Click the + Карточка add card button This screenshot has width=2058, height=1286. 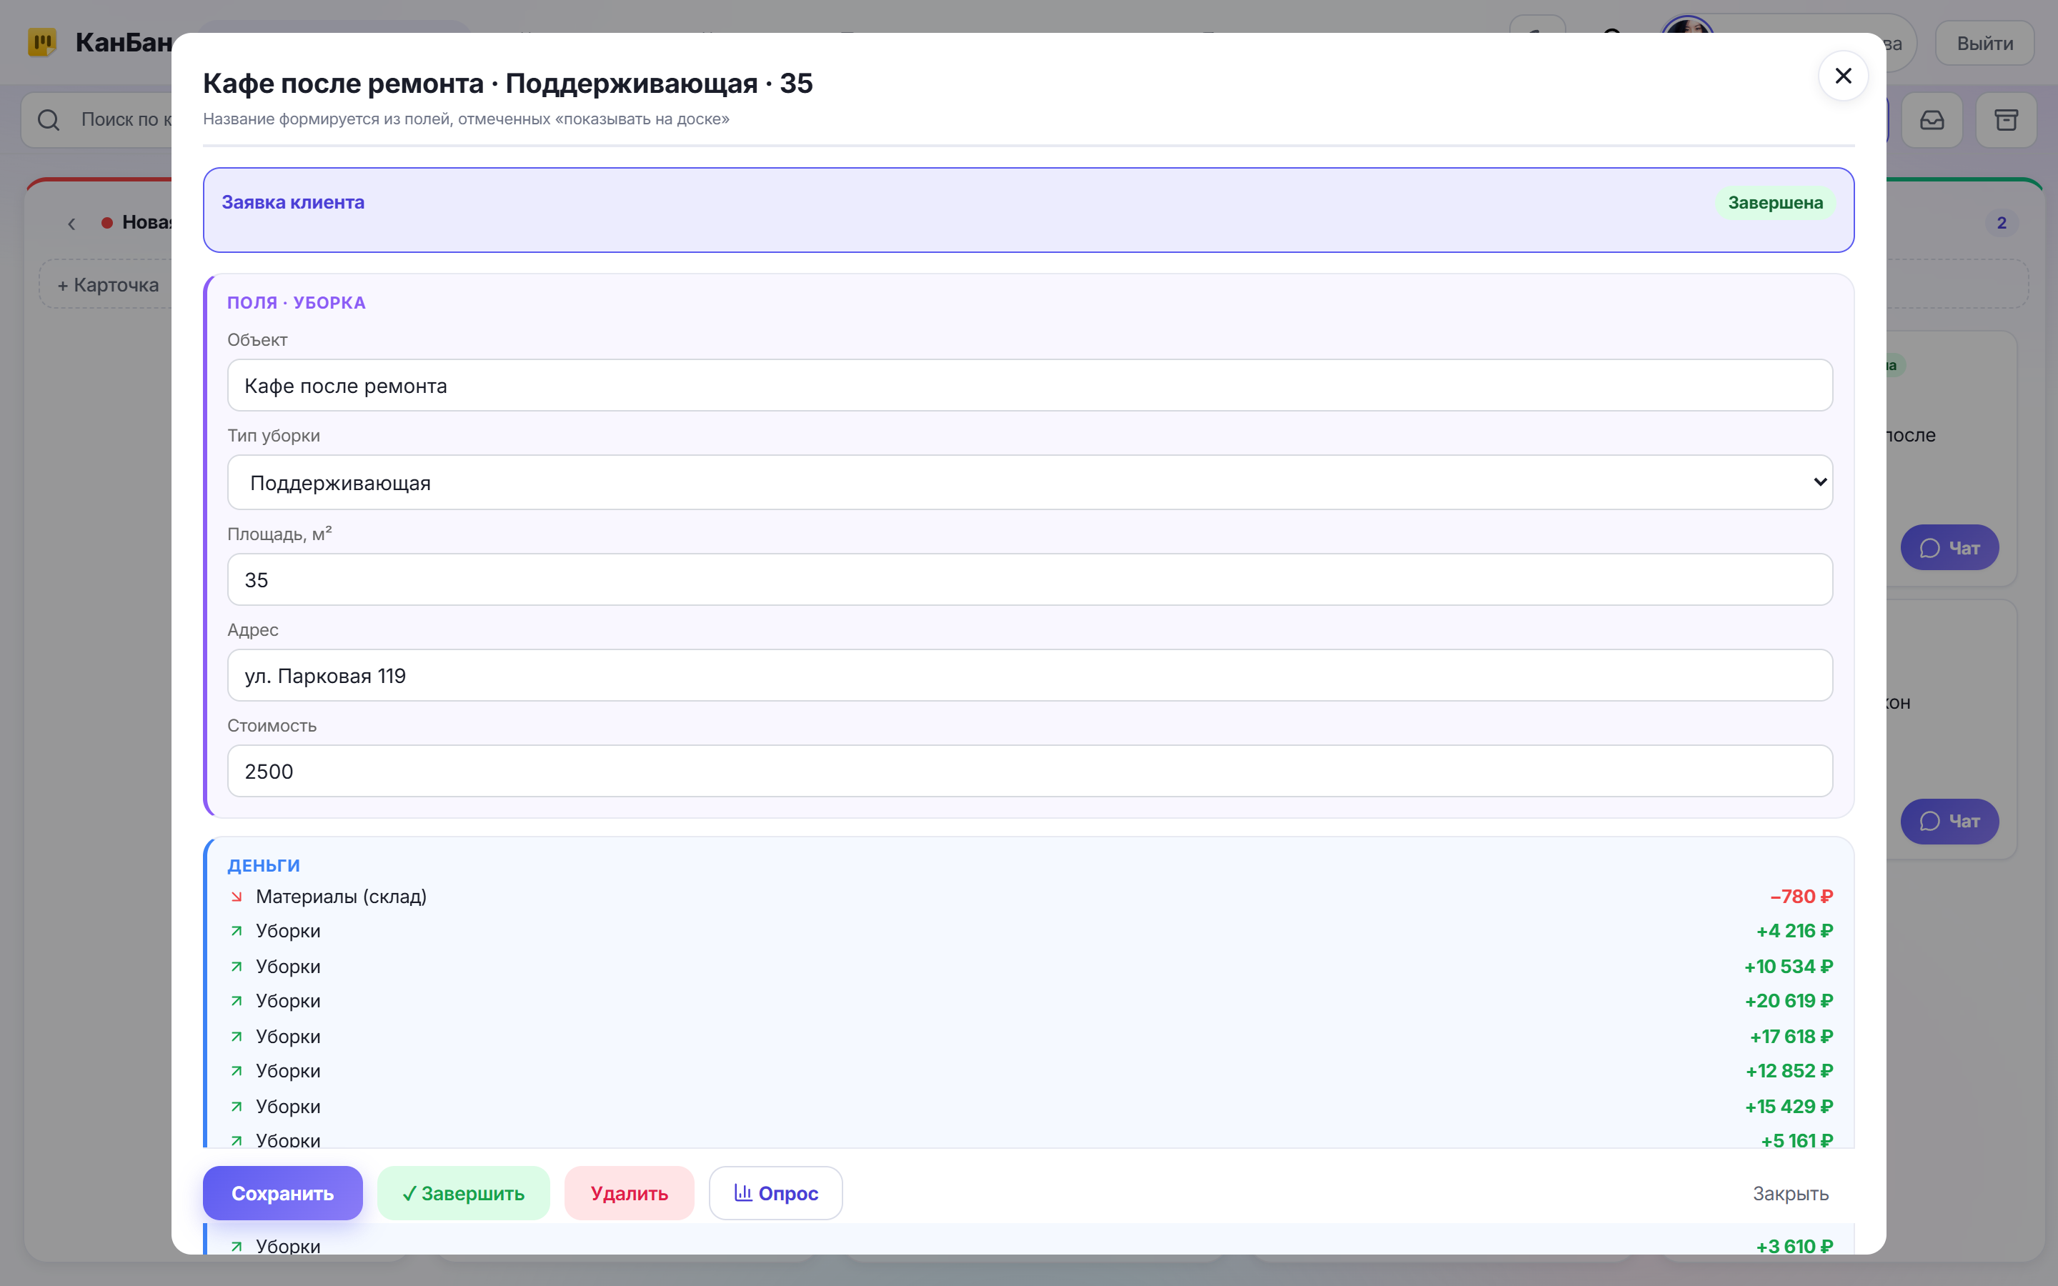tap(107, 285)
